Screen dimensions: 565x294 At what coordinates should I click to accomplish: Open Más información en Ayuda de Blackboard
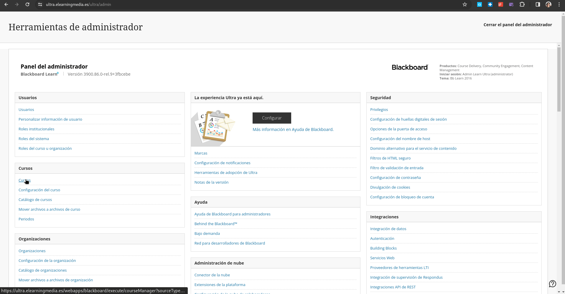pyautogui.click(x=293, y=129)
